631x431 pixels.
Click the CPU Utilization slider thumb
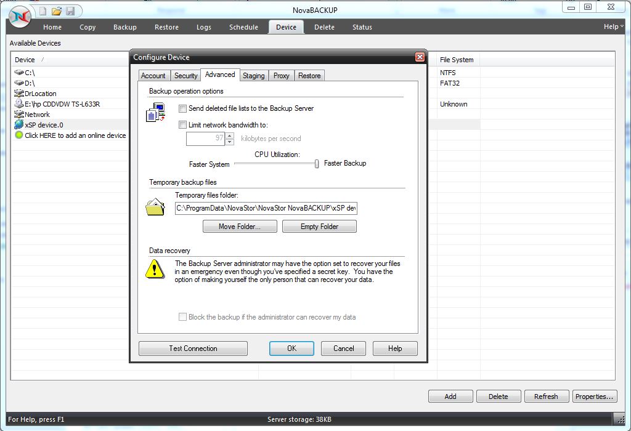point(317,164)
